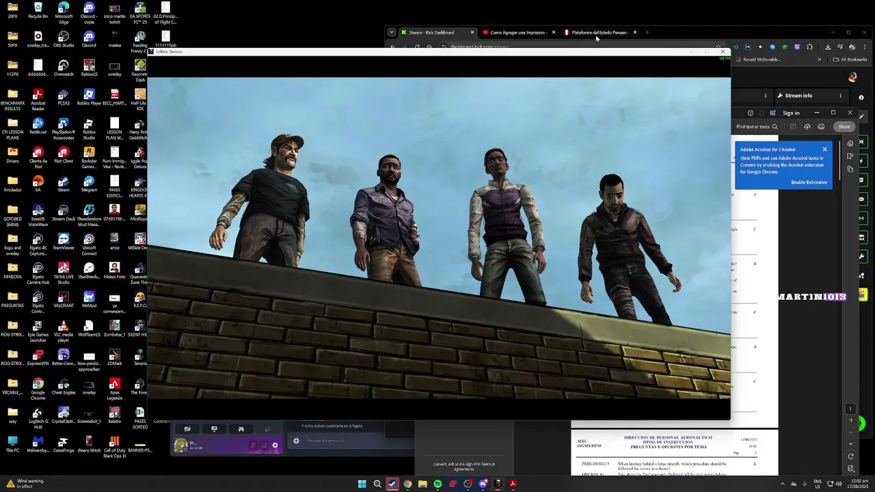
Task: Select the Steam desktop icon
Action: (64, 184)
